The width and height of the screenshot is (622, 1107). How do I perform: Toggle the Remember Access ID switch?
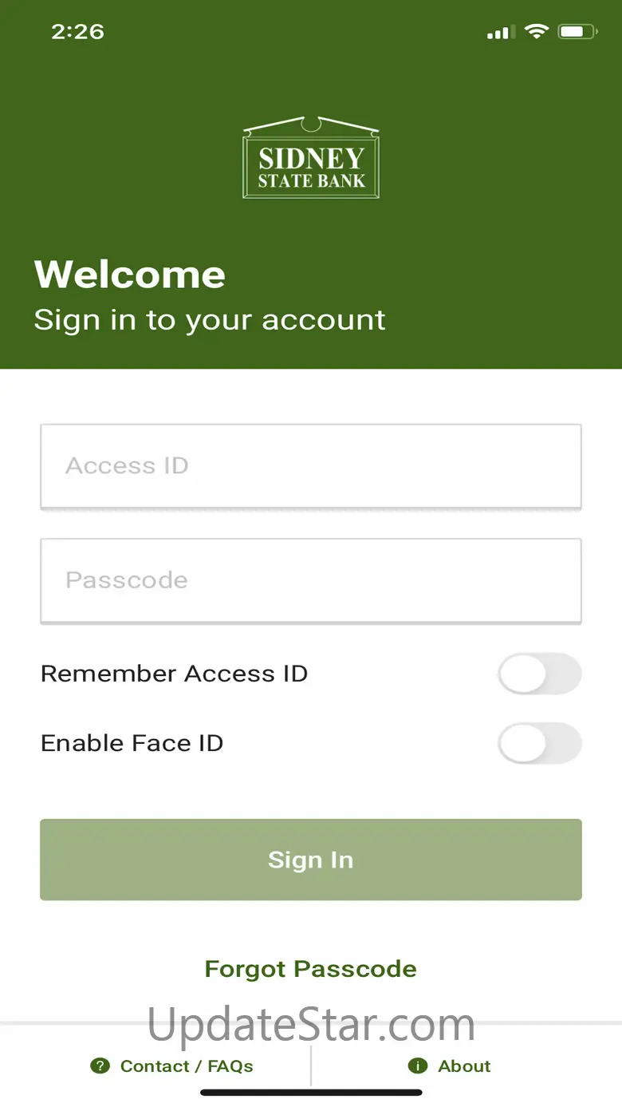pos(540,674)
